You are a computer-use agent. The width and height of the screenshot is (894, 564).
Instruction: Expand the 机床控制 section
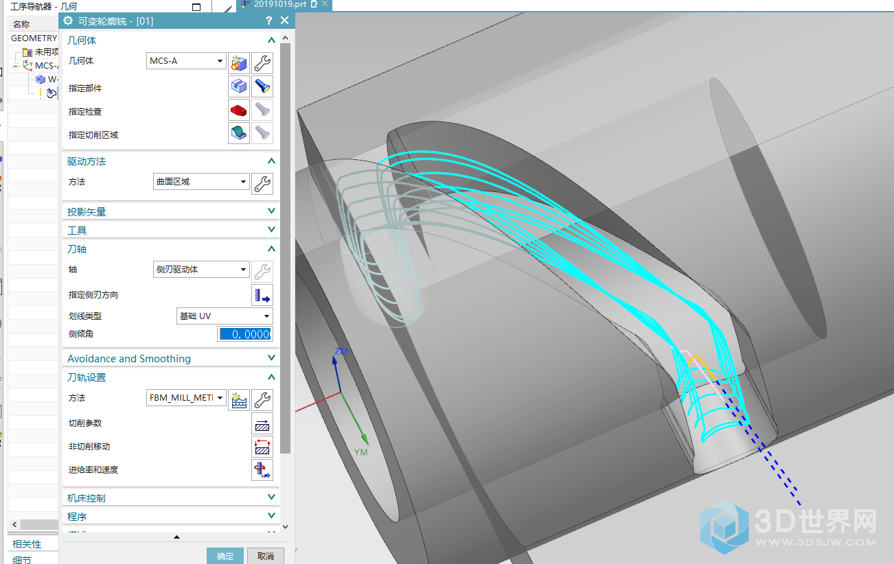click(271, 497)
